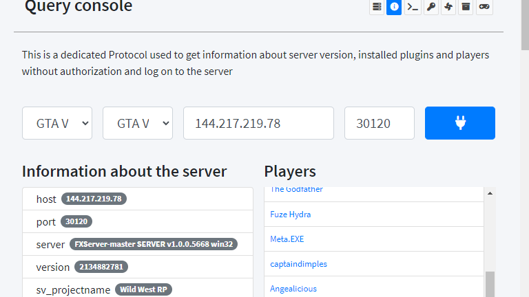Select player Meta.EXE in the list
The image size is (529, 297).
click(287, 239)
